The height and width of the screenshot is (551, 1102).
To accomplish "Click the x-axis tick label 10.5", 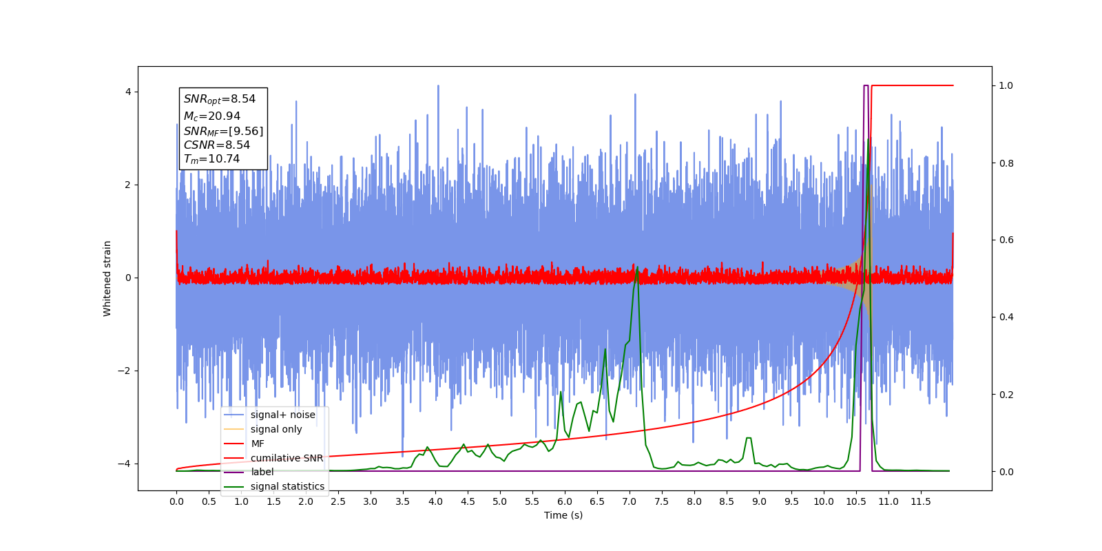I will (856, 501).
